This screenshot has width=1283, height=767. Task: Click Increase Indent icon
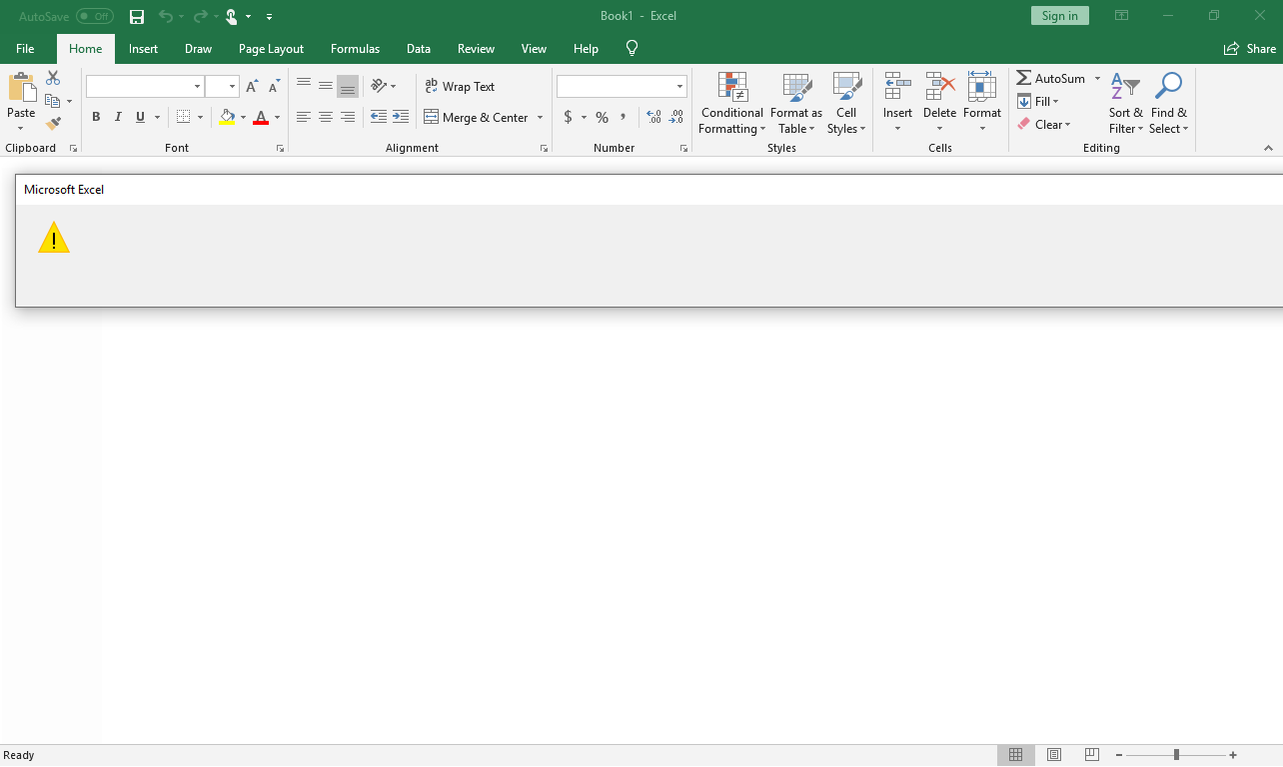[401, 117]
